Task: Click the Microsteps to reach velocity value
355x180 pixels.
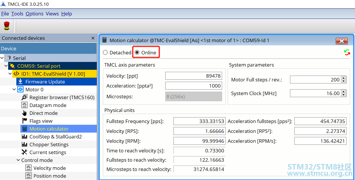Action: pos(199,169)
